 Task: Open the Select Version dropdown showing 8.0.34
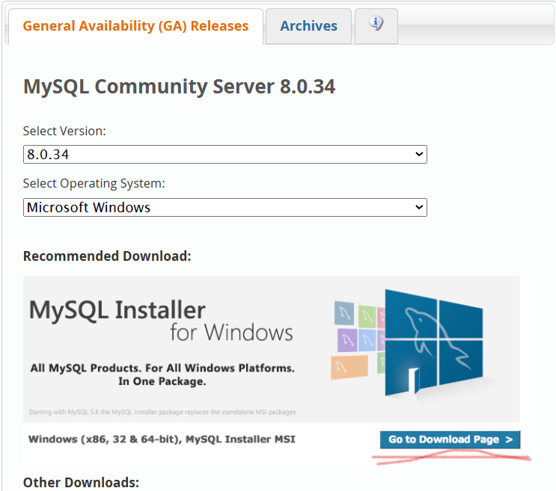pos(225,155)
